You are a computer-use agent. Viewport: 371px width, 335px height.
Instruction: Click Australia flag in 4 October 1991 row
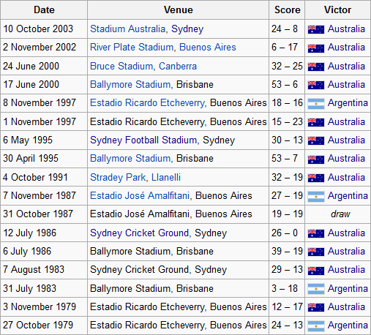316,178
